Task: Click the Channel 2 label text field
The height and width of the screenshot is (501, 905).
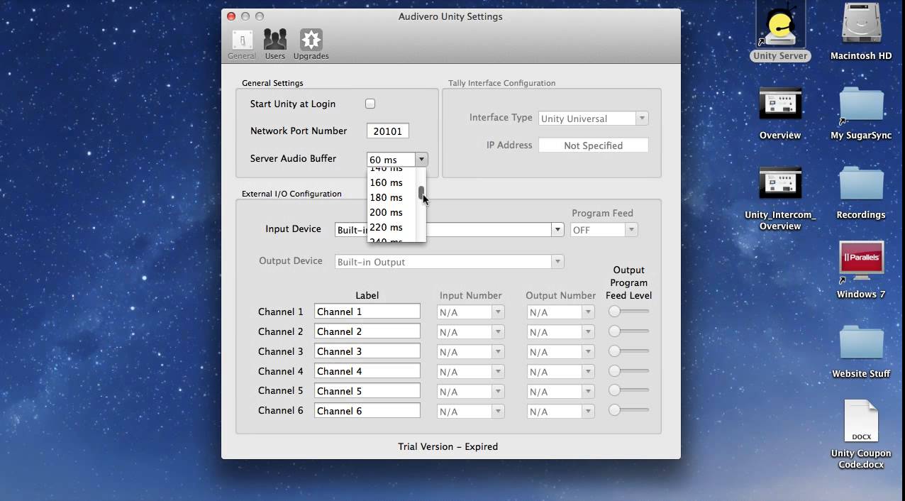Action: click(x=367, y=331)
